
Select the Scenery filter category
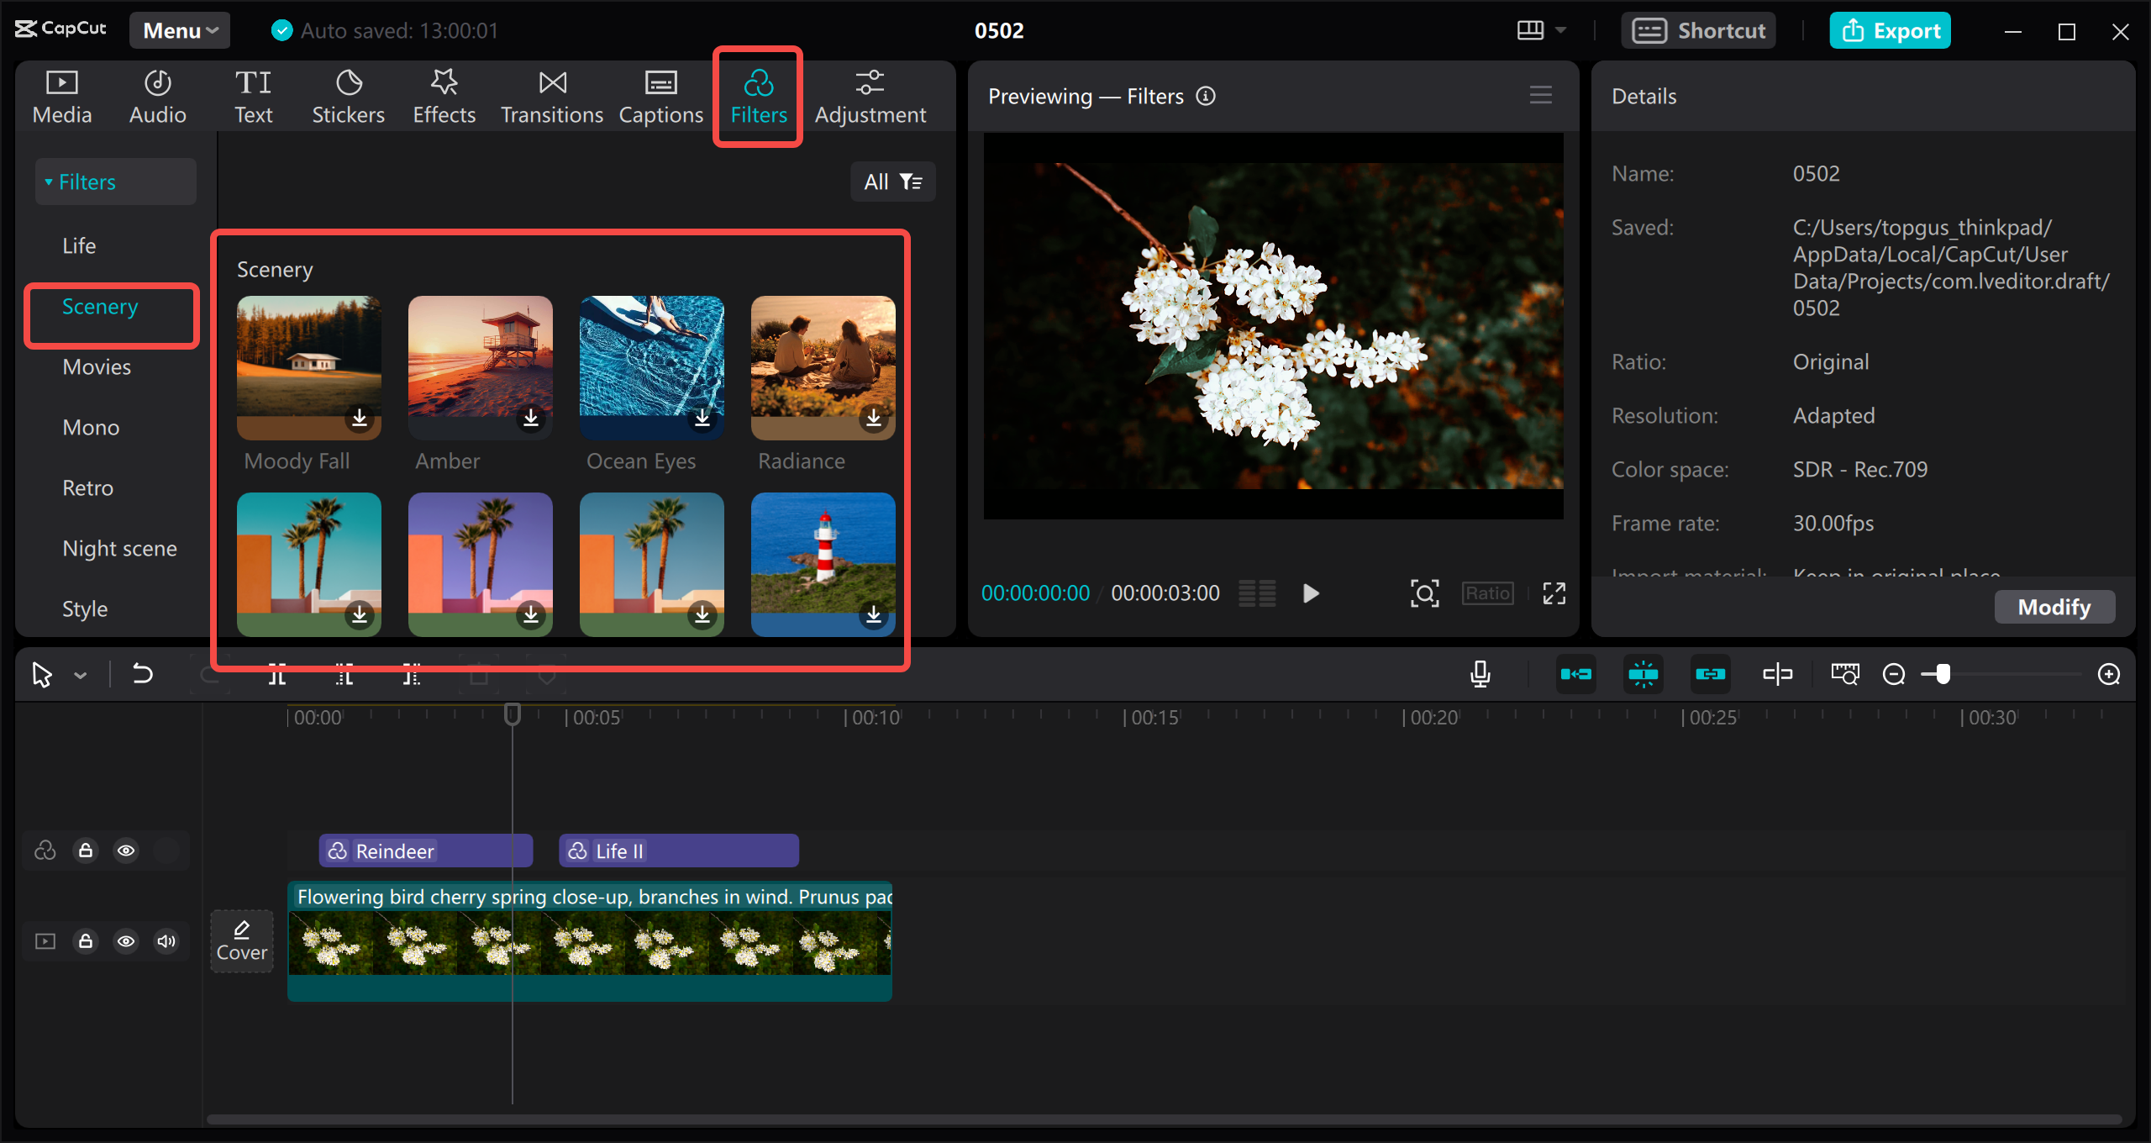click(98, 306)
